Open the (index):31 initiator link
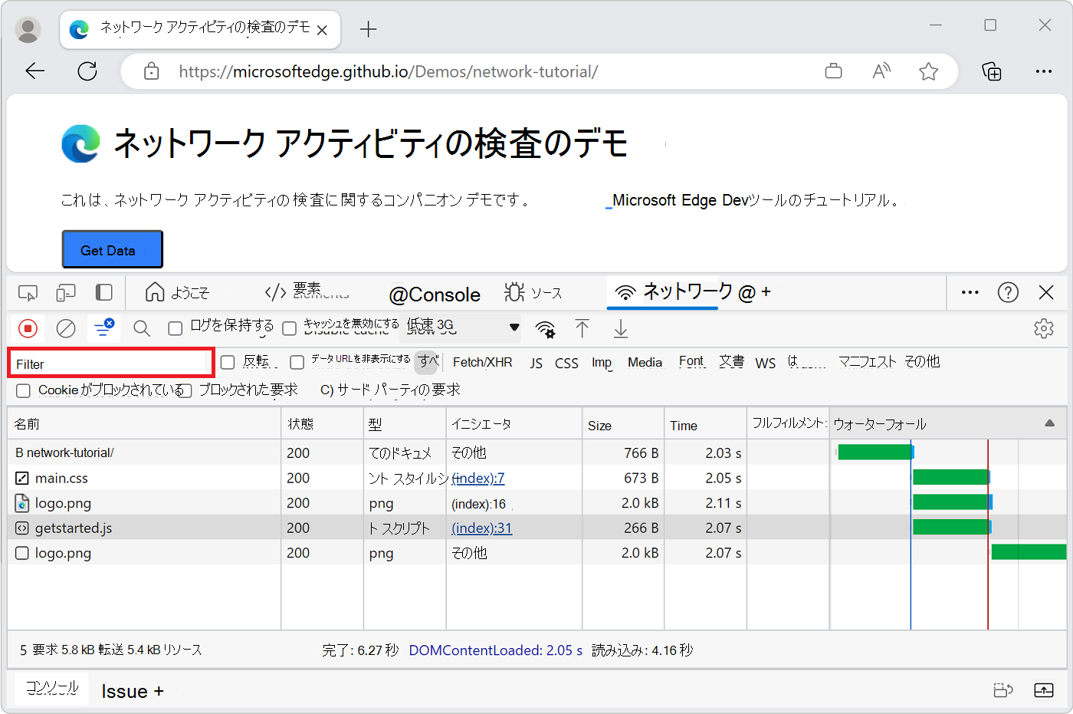Screen dimensions: 1073x714 pos(481,528)
